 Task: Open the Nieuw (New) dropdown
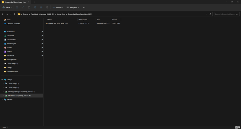[x=7, y=7]
